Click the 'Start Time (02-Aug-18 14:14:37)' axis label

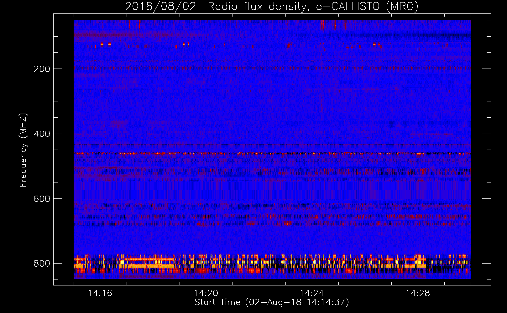click(272, 302)
